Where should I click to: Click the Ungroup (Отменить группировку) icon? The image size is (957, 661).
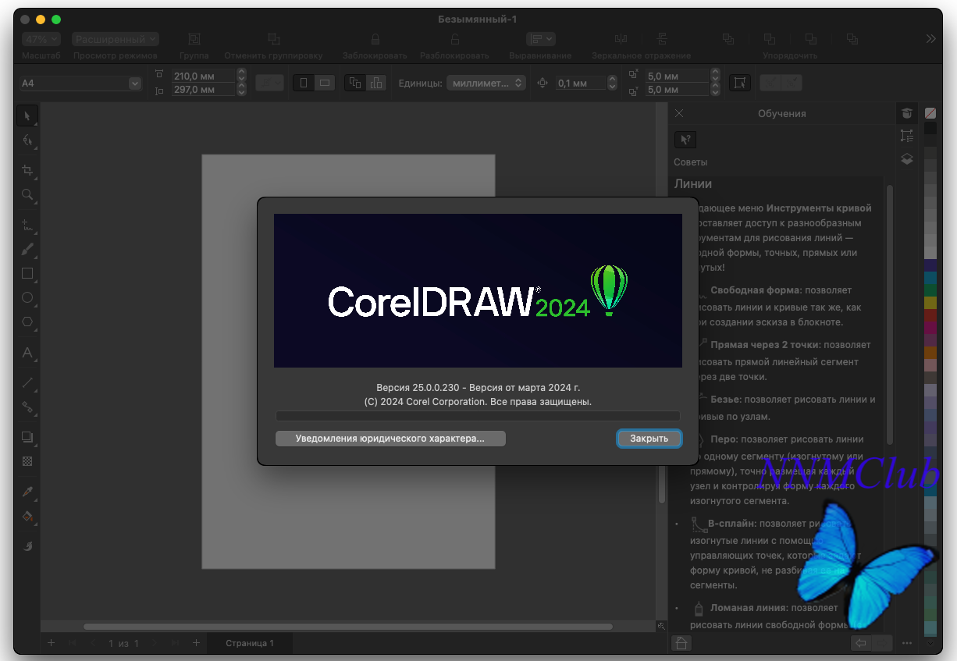point(273,39)
